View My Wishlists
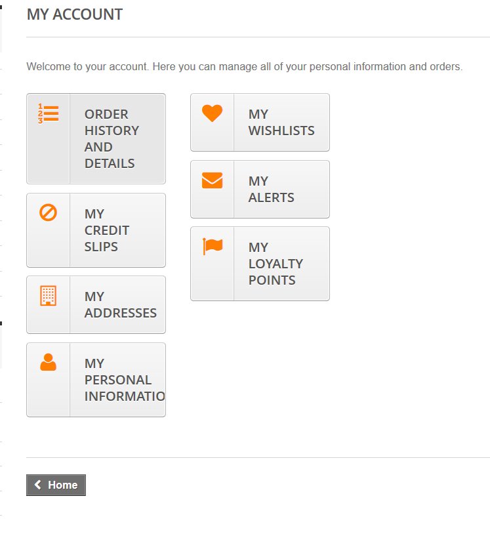 click(281, 122)
